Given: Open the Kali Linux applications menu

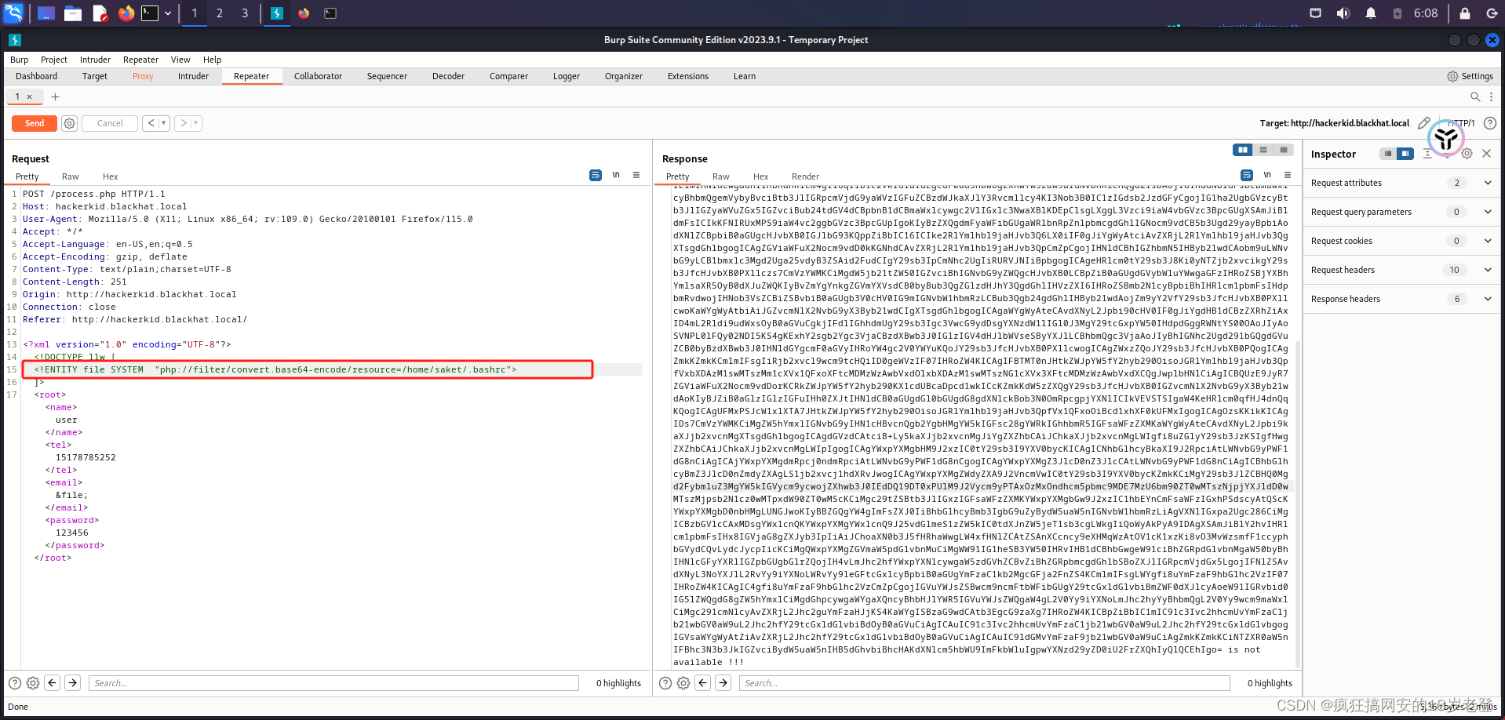Looking at the screenshot, I should (14, 13).
